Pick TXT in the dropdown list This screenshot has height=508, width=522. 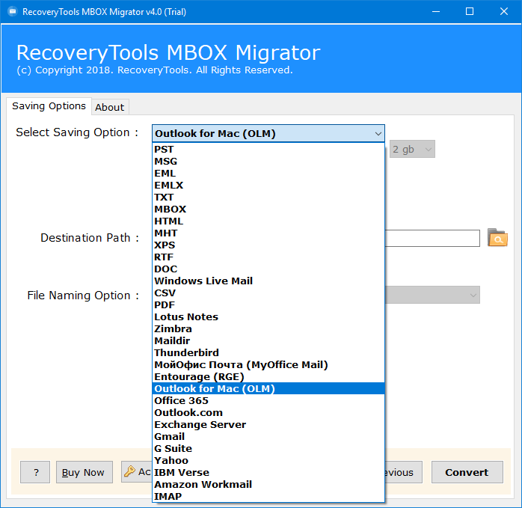click(268, 198)
